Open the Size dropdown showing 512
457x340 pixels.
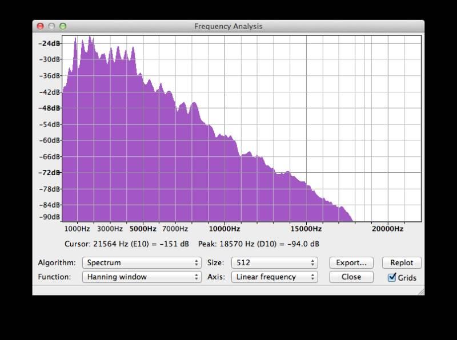[274, 263]
